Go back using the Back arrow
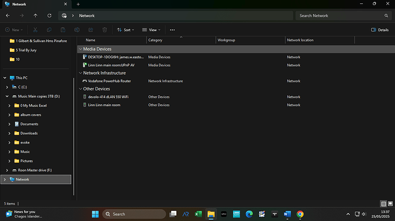The width and height of the screenshot is (395, 221). [8, 15]
